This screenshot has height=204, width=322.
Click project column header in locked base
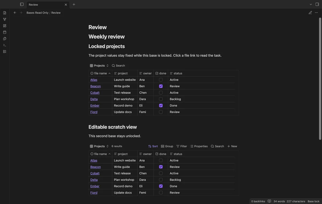pyautogui.click(x=125, y=73)
